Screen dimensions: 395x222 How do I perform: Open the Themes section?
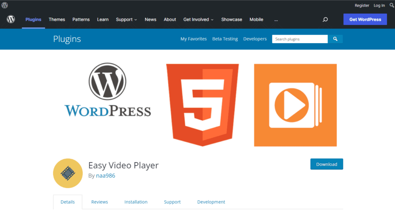[x=57, y=19]
